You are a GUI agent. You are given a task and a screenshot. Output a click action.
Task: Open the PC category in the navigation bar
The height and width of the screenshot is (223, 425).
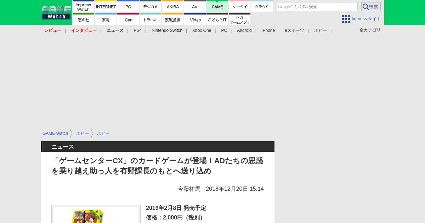(224, 30)
